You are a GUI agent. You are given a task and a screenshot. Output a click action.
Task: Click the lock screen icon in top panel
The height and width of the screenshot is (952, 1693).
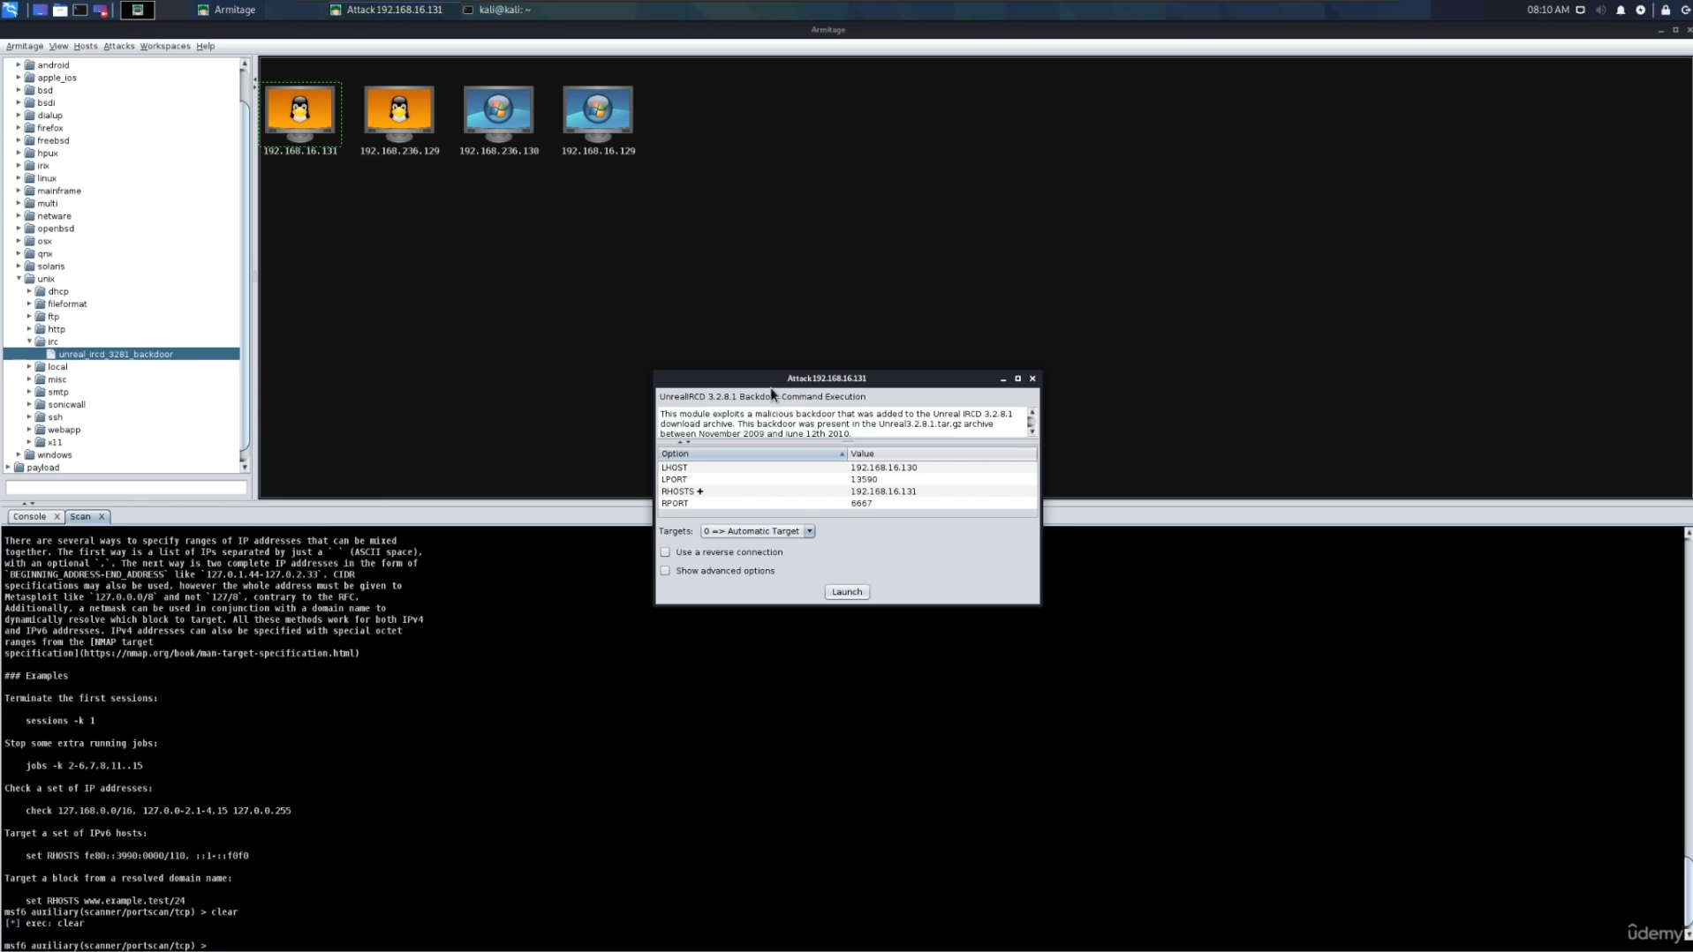1666,10
